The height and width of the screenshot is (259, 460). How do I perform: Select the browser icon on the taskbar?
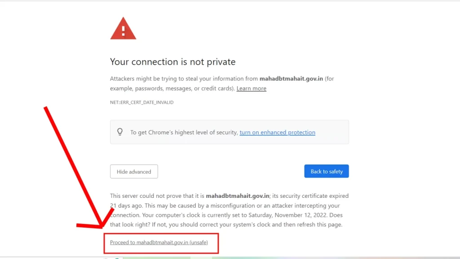[x=116, y=257]
